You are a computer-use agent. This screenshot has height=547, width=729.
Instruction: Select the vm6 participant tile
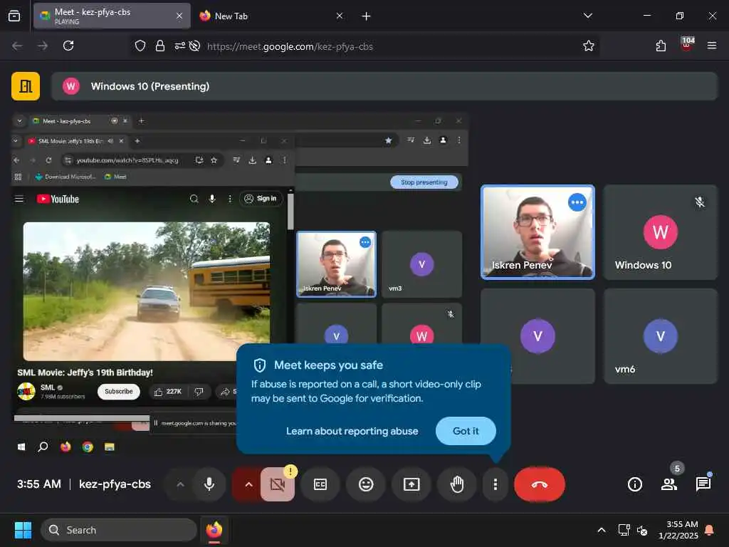(x=660, y=336)
